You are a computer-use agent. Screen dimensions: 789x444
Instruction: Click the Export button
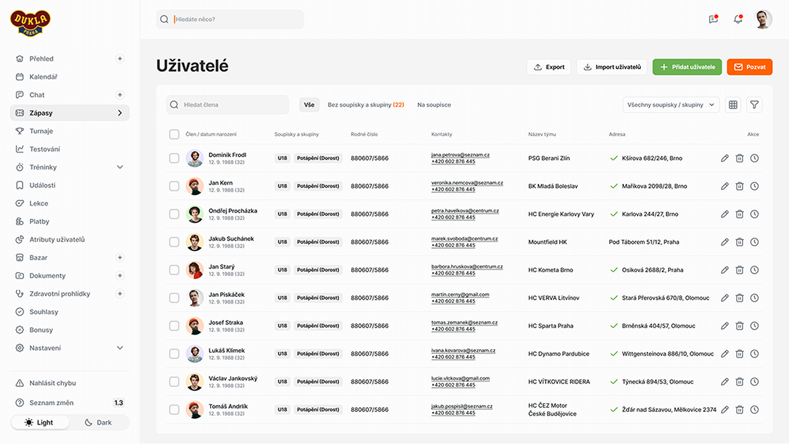pos(549,67)
